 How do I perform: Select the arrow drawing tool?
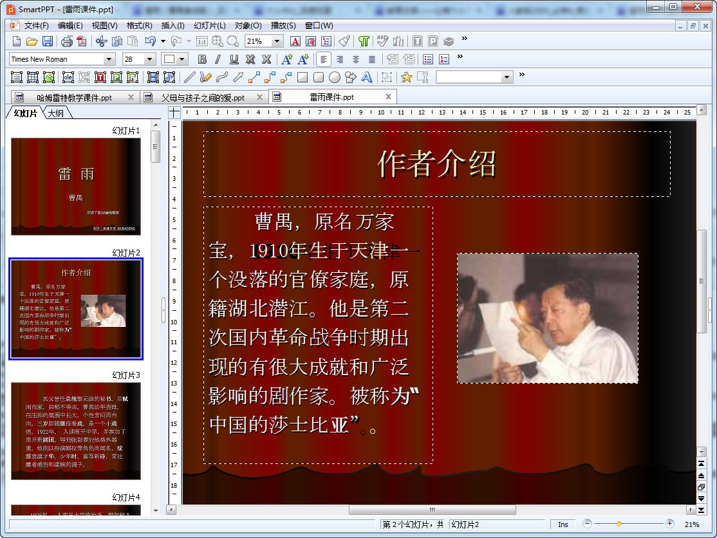[237, 77]
